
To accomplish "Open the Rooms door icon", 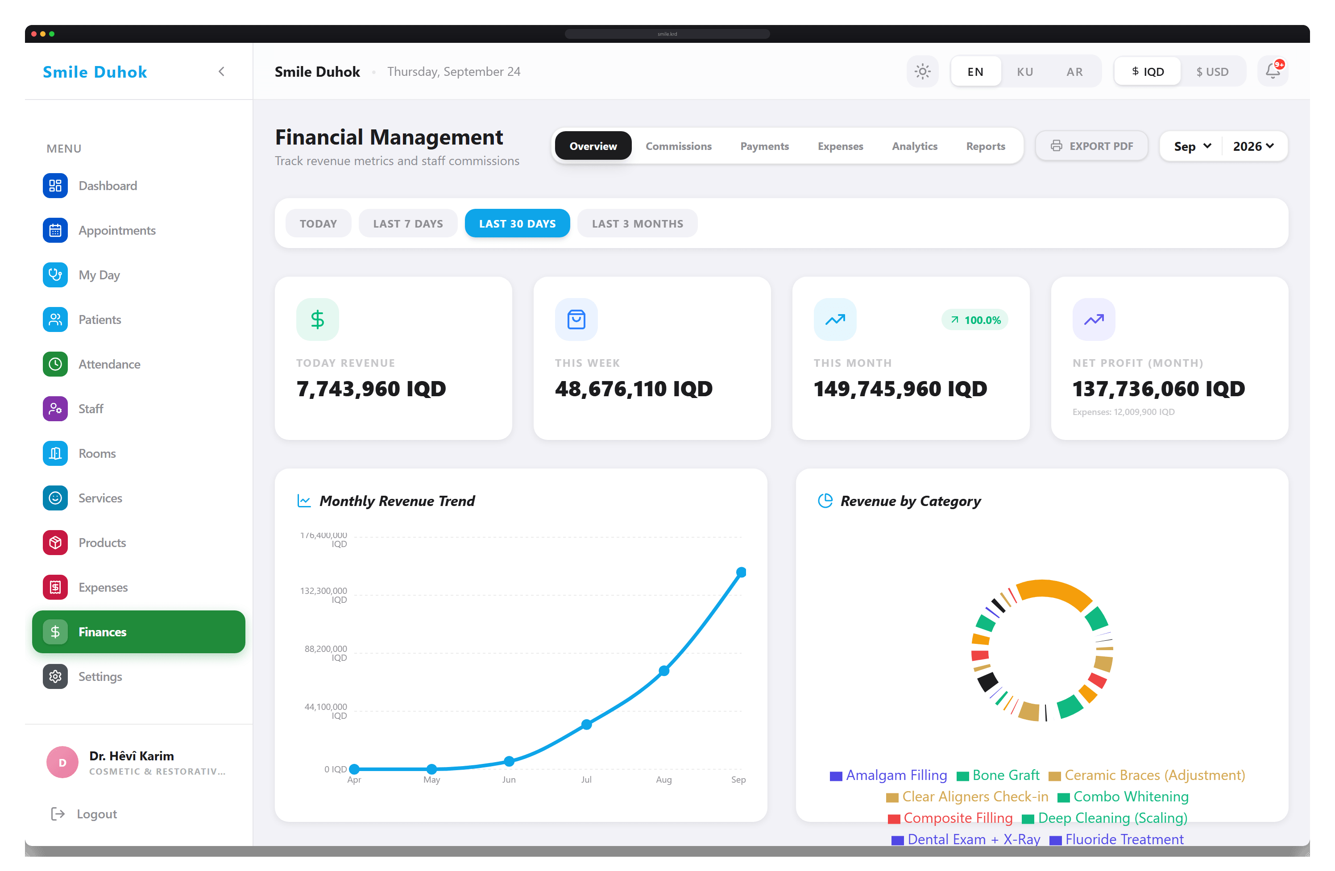I will pos(55,453).
